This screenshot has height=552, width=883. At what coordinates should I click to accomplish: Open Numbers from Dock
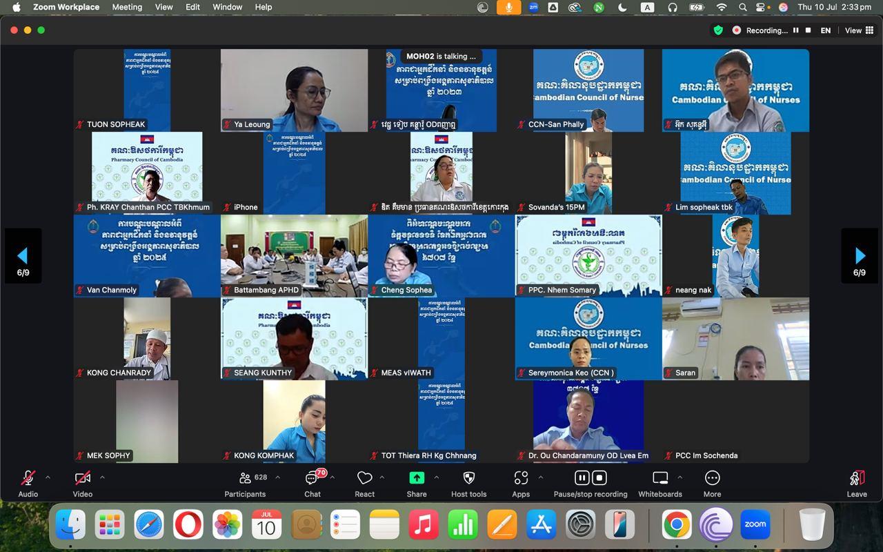coord(463,525)
